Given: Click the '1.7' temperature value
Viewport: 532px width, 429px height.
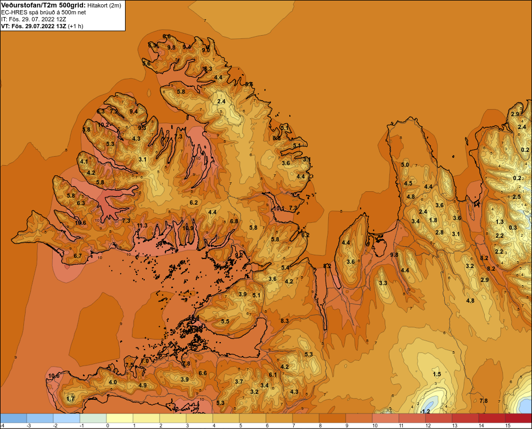Looking at the screenshot, I should click(x=70, y=399).
